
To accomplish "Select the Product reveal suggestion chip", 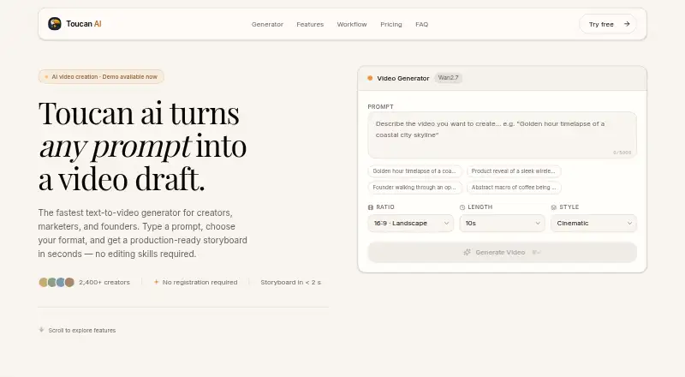I will pos(513,171).
